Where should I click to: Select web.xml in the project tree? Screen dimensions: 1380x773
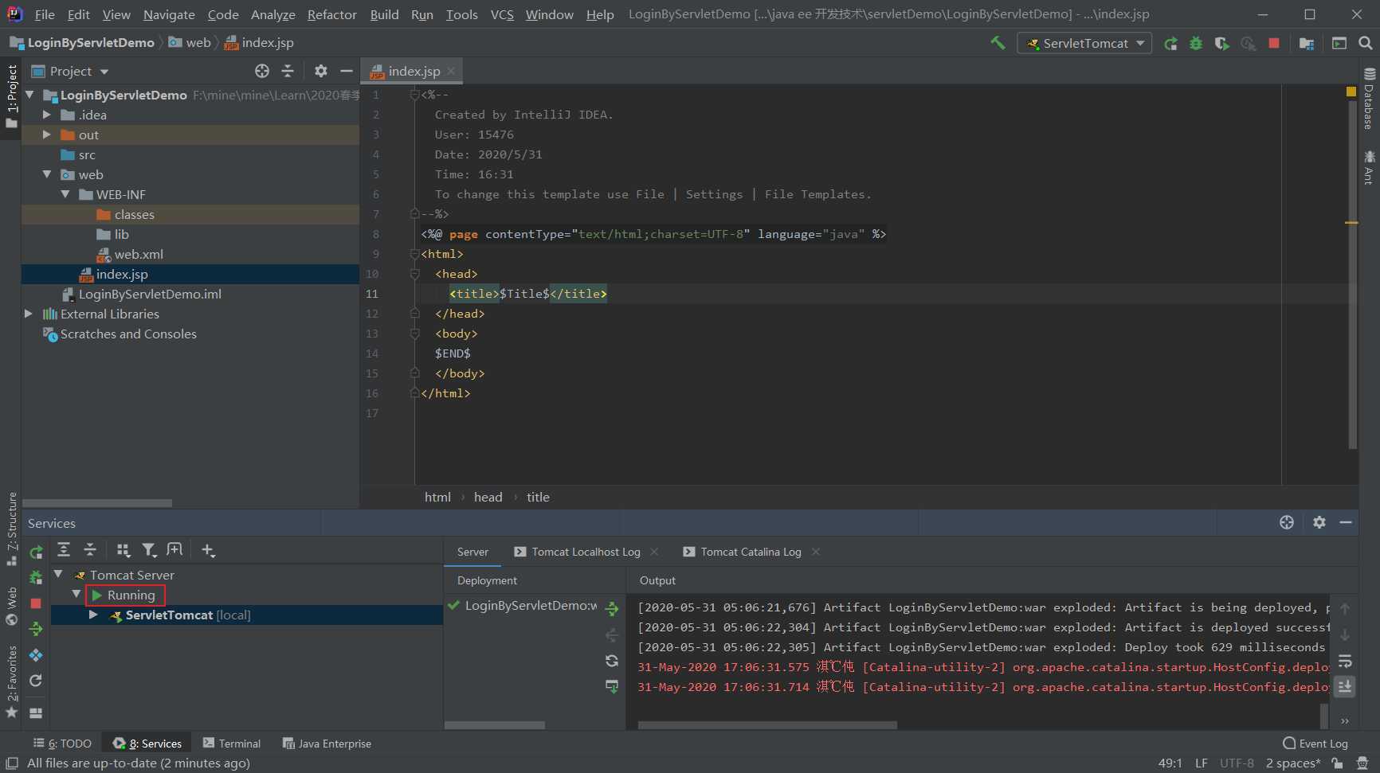139,254
